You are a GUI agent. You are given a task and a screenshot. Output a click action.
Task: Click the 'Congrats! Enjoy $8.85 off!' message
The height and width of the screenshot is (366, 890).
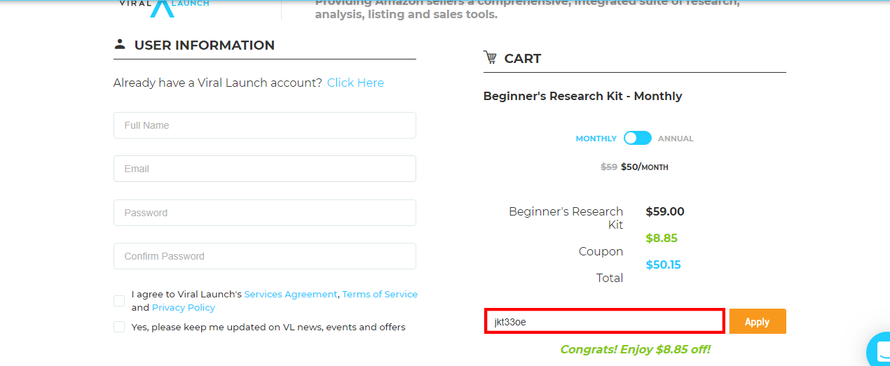[635, 349]
